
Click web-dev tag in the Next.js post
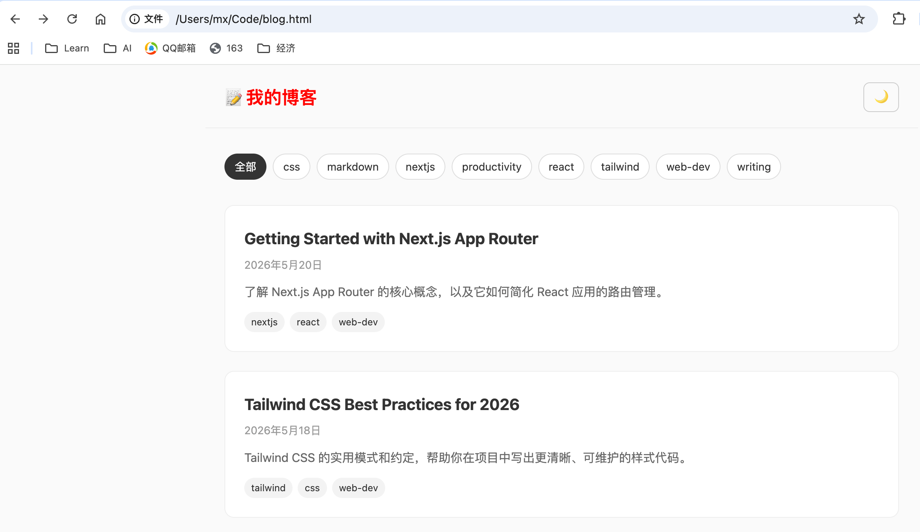pos(358,322)
